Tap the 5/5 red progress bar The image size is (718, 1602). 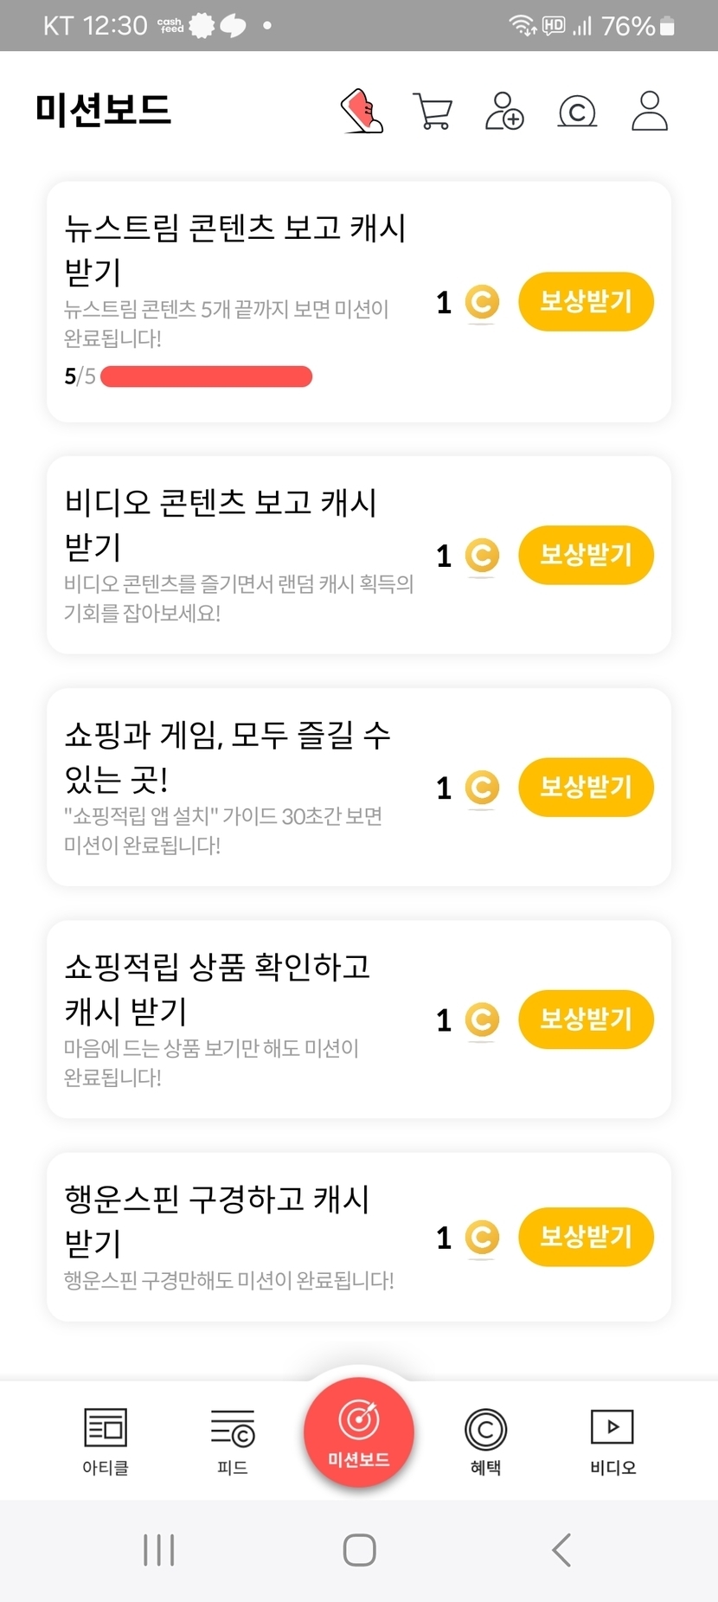coord(206,376)
